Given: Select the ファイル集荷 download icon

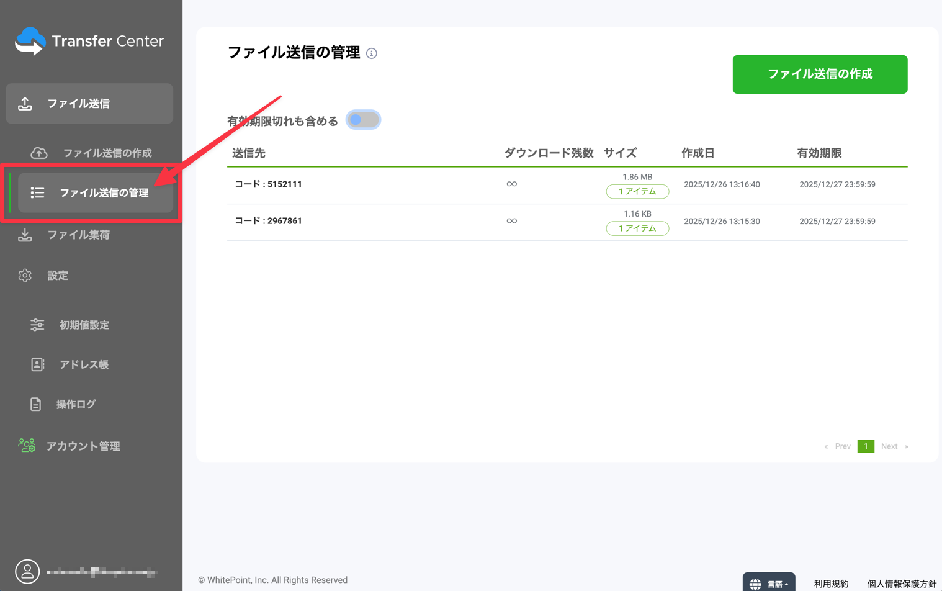Looking at the screenshot, I should 25,235.
